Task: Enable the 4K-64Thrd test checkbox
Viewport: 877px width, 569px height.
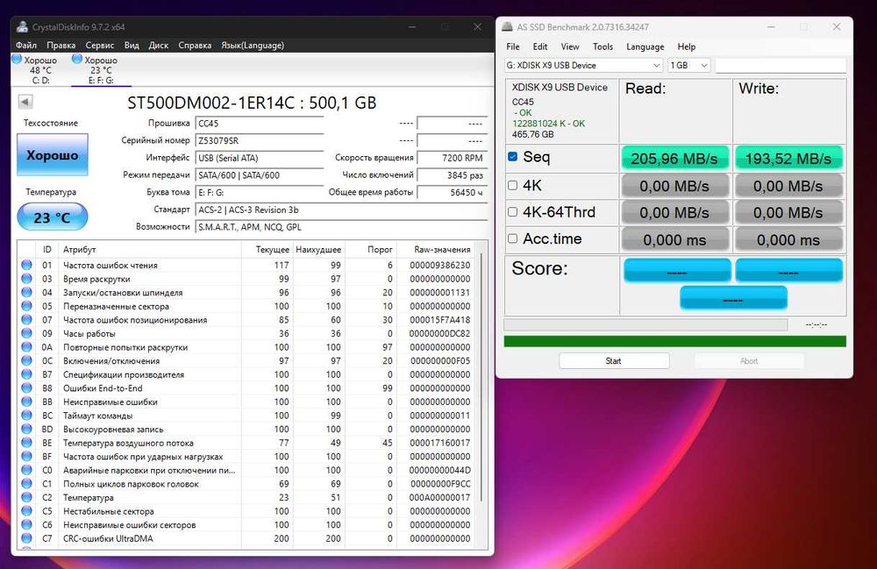Action: [x=512, y=212]
